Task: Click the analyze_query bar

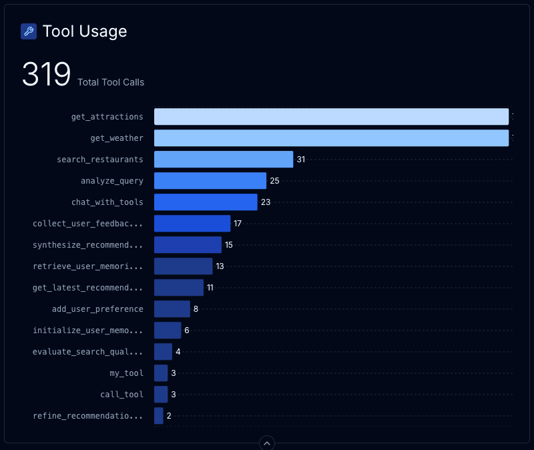Action: 210,181
